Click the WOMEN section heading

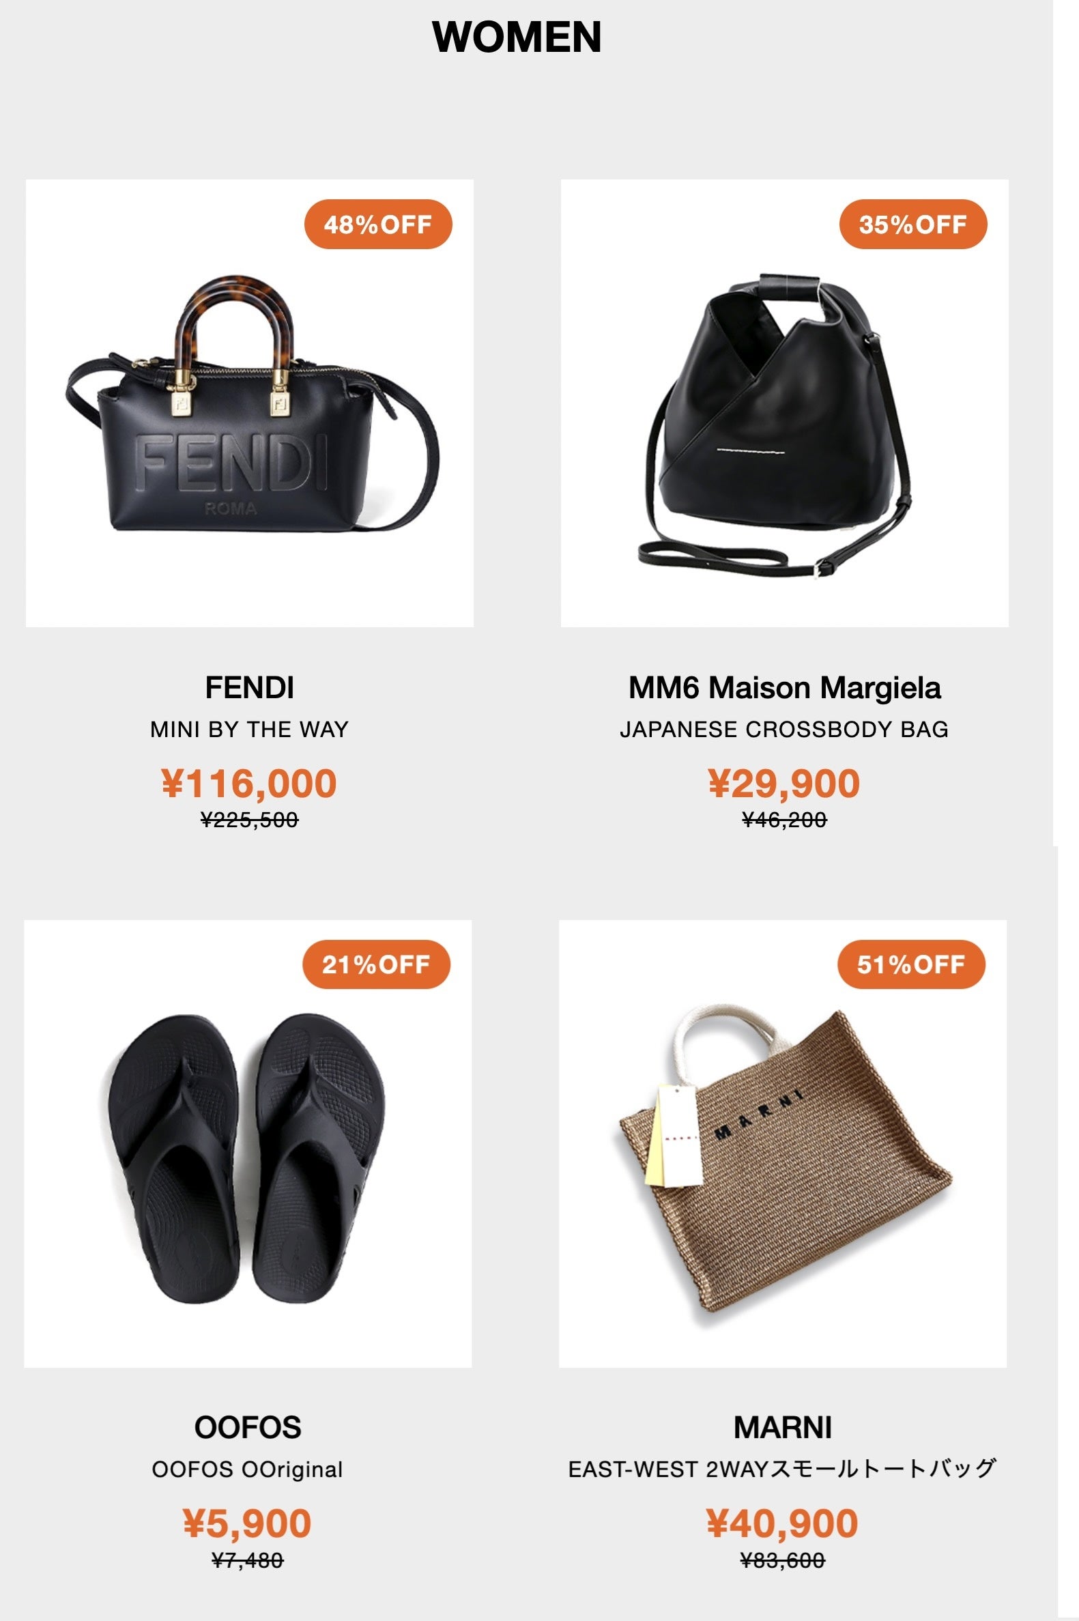[517, 36]
